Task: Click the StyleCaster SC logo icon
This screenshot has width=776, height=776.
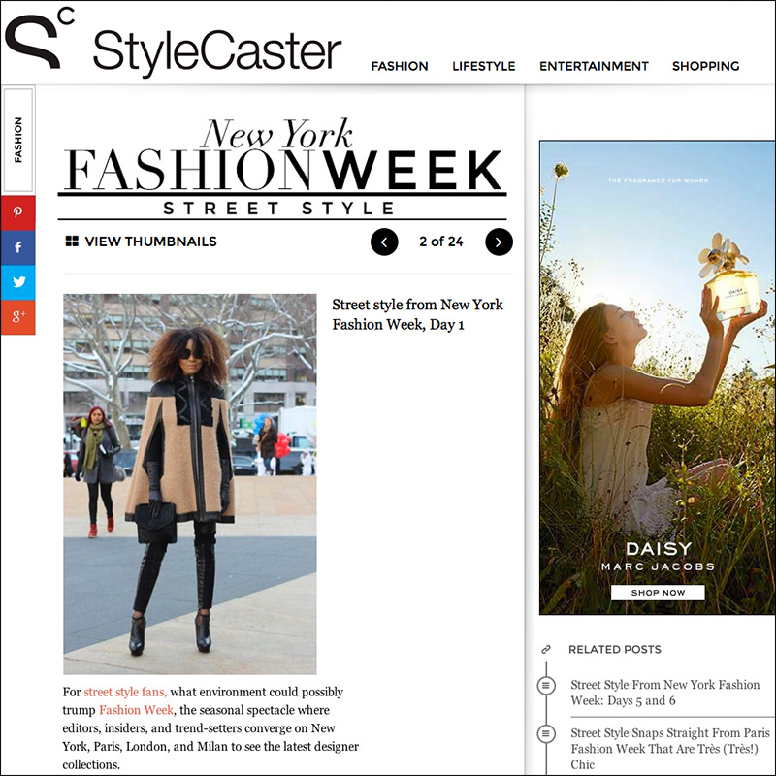Action: tap(40, 38)
